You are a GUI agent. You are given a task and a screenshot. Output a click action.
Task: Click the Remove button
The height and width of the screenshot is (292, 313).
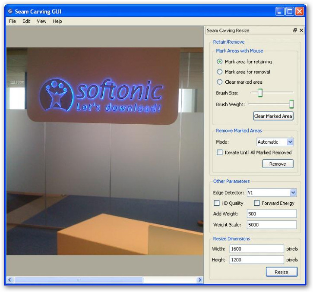[278, 164]
